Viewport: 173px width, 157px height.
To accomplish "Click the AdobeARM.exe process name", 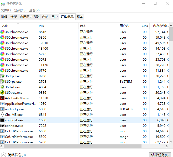I will (x=17, y=98).
